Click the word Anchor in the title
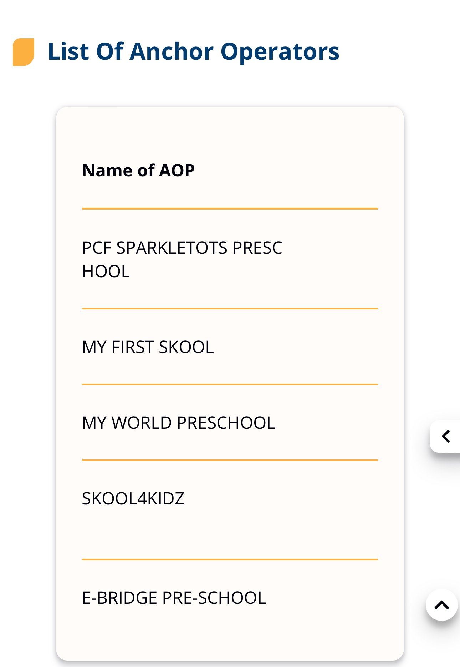 pos(172,51)
